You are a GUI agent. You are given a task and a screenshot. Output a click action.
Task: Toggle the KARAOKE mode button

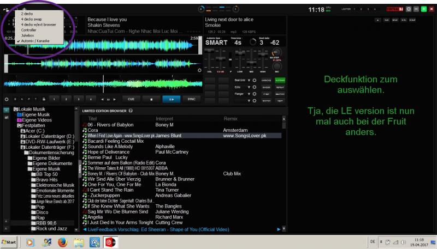267,80
